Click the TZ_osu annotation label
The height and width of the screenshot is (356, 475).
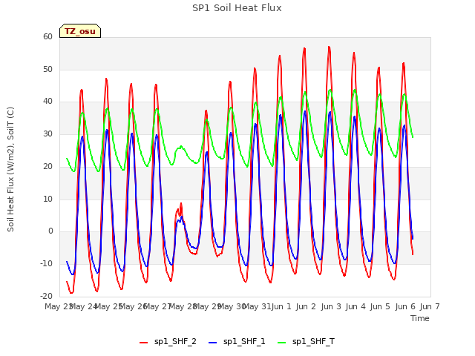[80, 31]
